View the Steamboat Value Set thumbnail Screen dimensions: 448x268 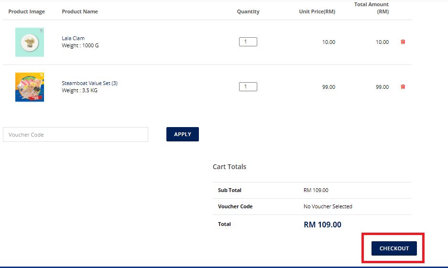[x=30, y=87]
